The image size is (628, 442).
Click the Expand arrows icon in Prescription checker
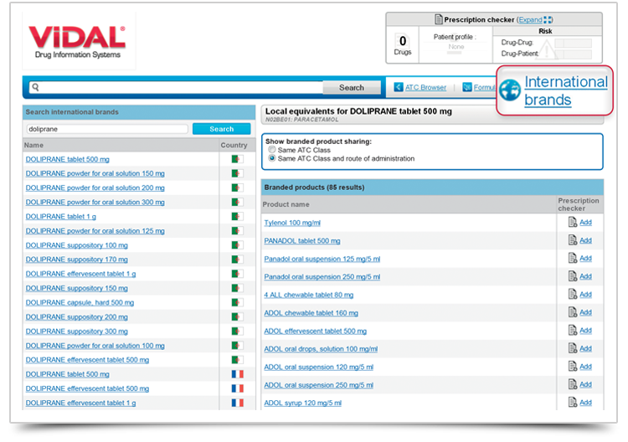coord(548,19)
